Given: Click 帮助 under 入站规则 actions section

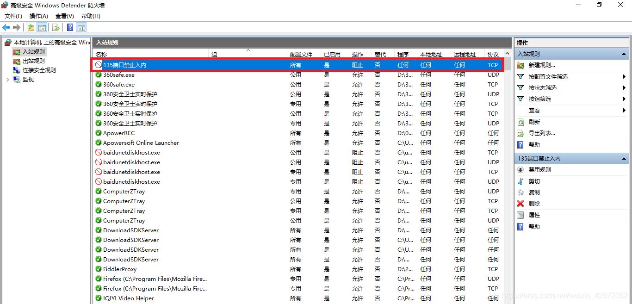Looking at the screenshot, I should [534, 145].
